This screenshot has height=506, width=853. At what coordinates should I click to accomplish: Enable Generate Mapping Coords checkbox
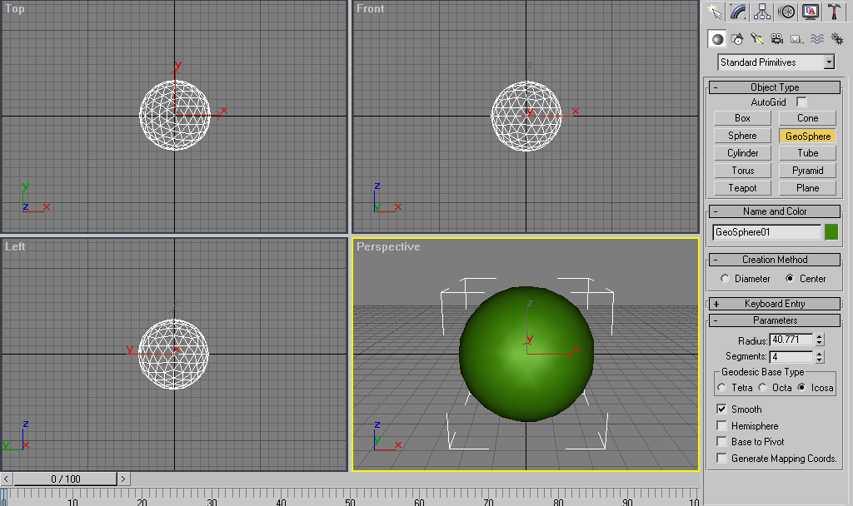pyautogui.click(x=721, y=459)
